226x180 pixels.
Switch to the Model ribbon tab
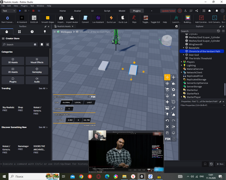click(x=122, y=11)
